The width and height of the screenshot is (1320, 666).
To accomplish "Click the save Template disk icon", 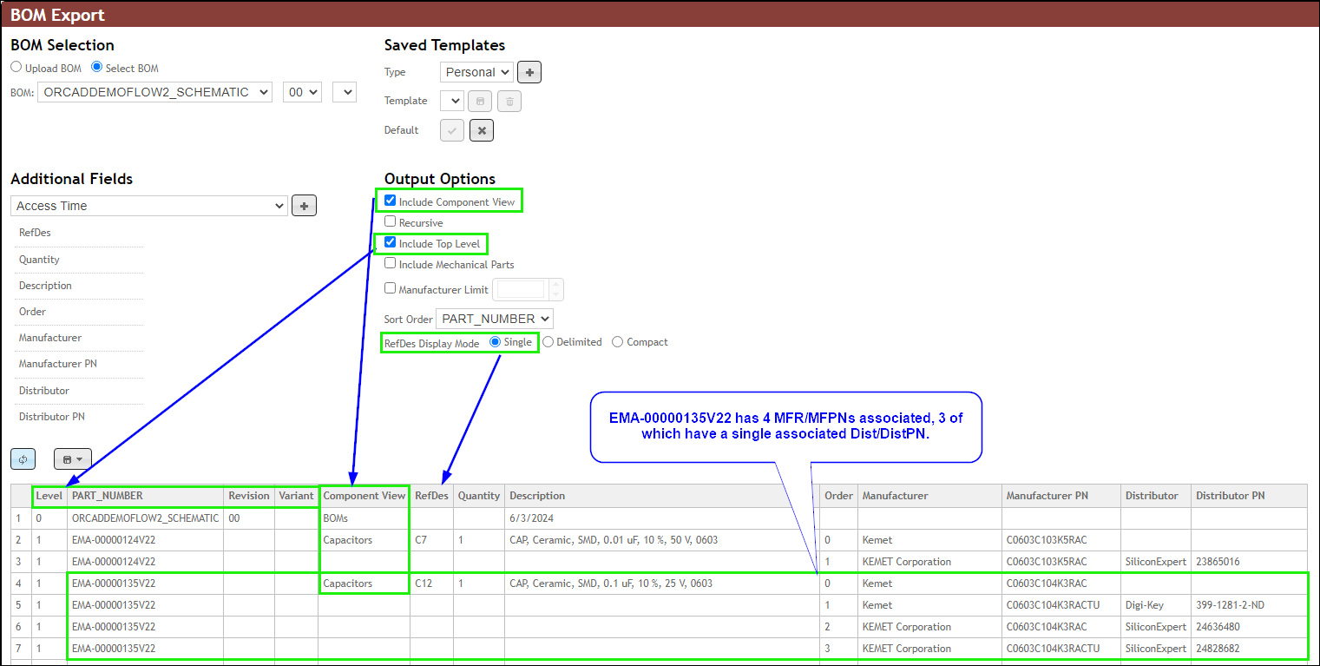I will pos(480,101).
